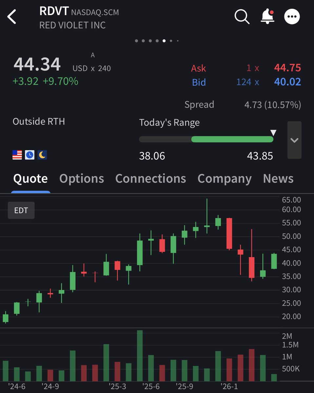The image size is (314, 393).
Task: Tap the Ask price 44.75
Action: pos(287,68)
